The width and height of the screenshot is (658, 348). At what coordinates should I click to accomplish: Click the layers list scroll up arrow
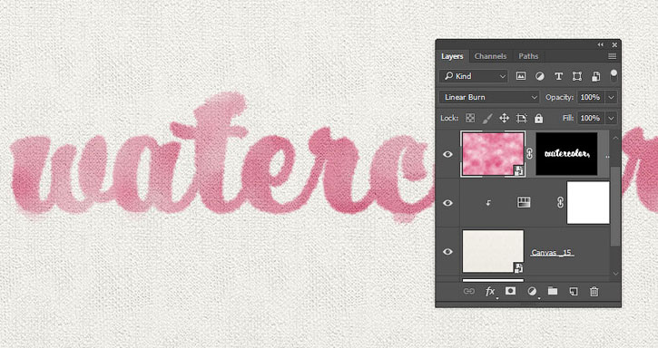pyautogui.click(x=615, y=138)
